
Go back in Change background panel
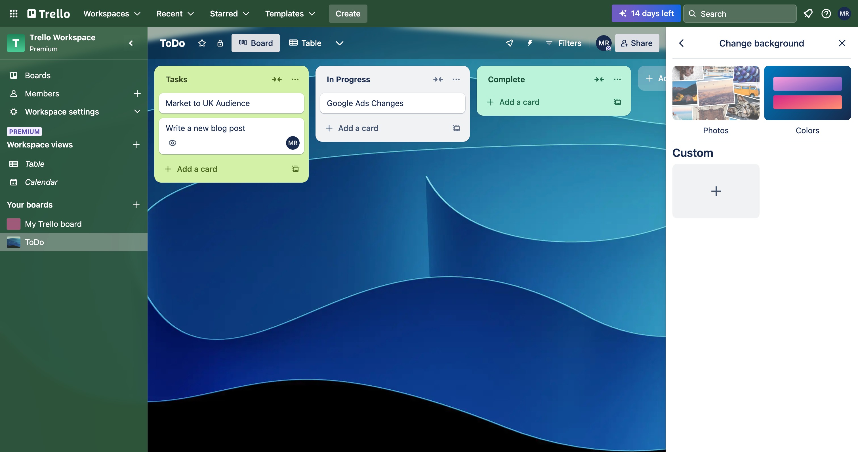pos(681,43)
